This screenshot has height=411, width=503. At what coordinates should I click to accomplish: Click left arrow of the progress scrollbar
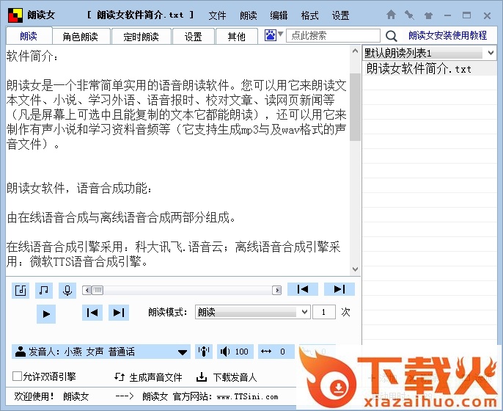point(87,291)
